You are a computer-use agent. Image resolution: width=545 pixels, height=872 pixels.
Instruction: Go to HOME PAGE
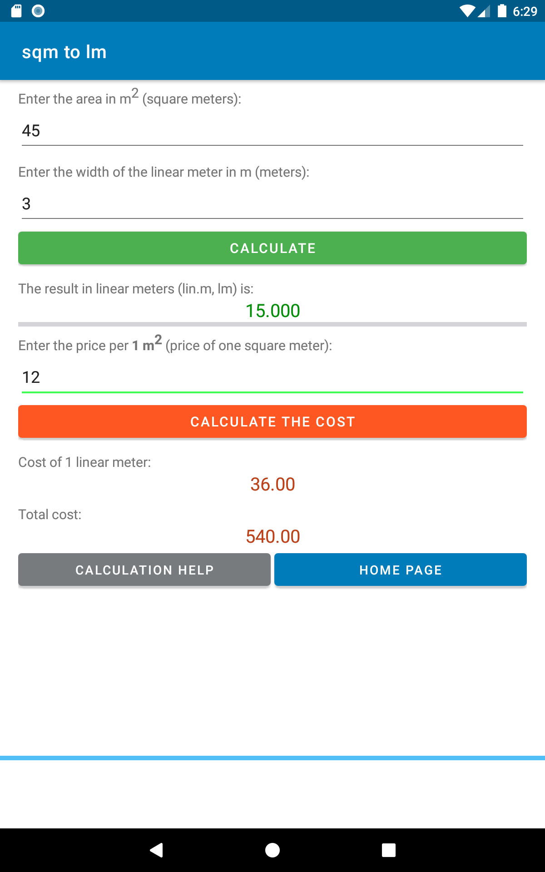point(401,570)
